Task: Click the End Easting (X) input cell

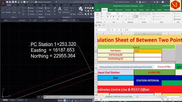Action: pos(148,55)
